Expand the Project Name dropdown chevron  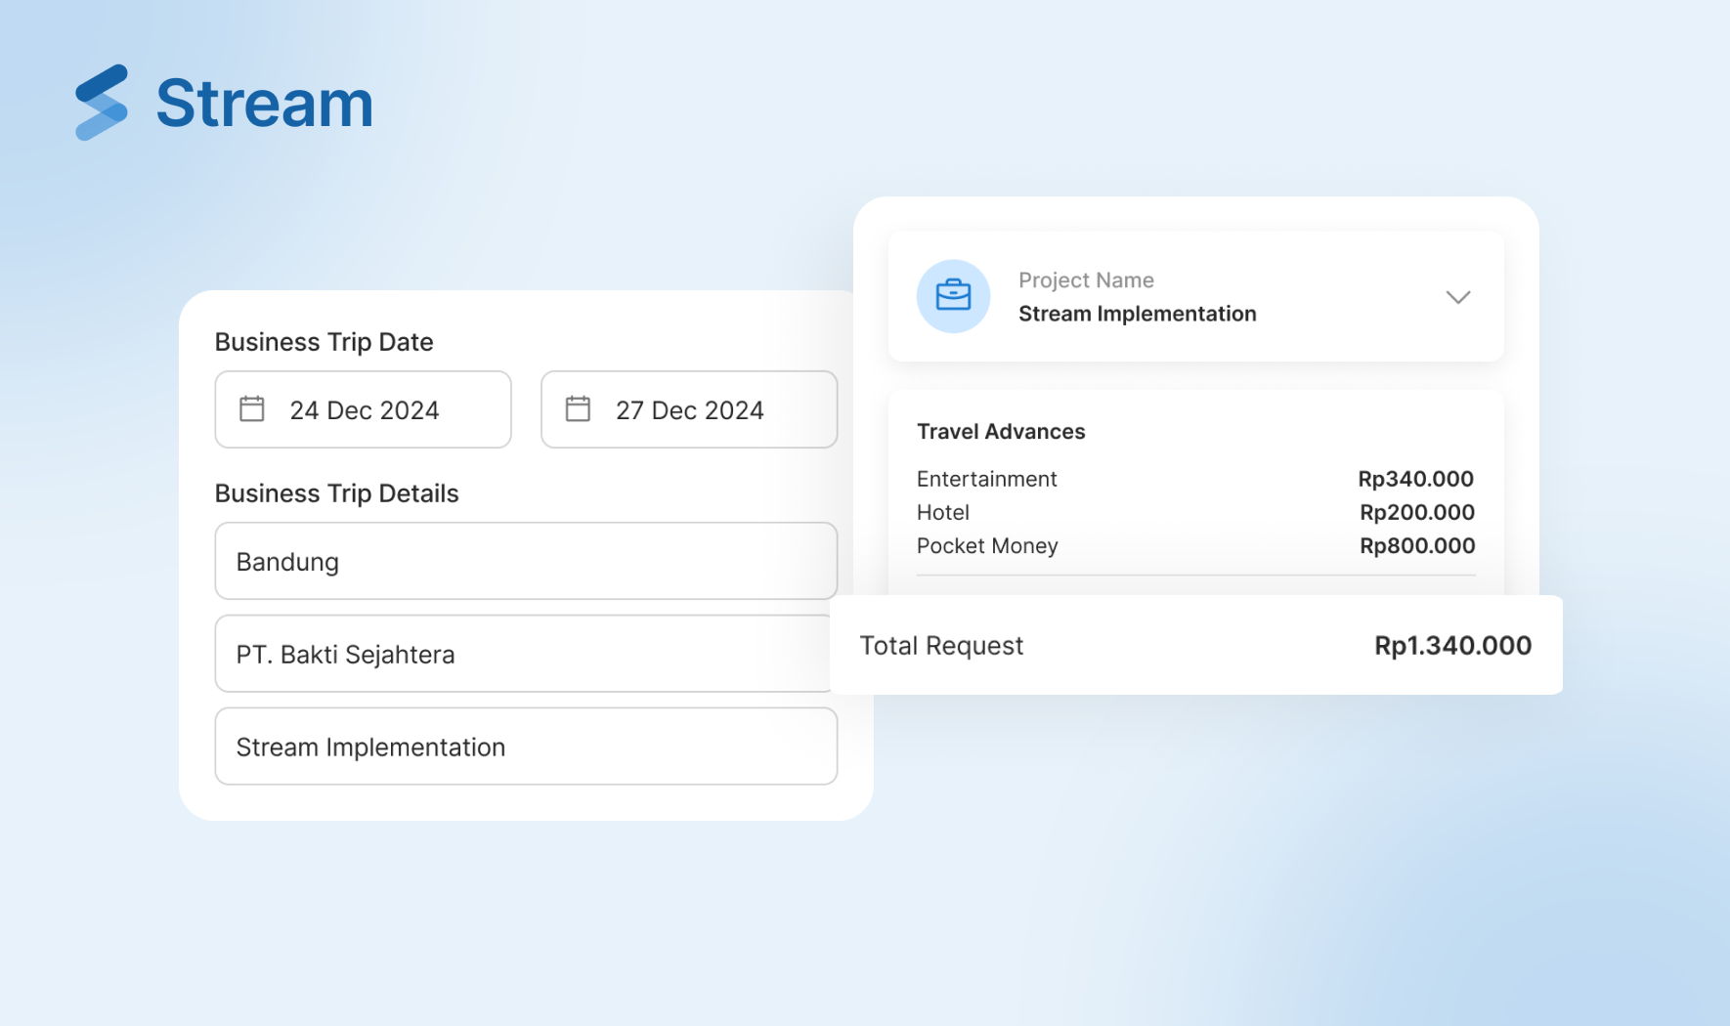coord(1457,297)
